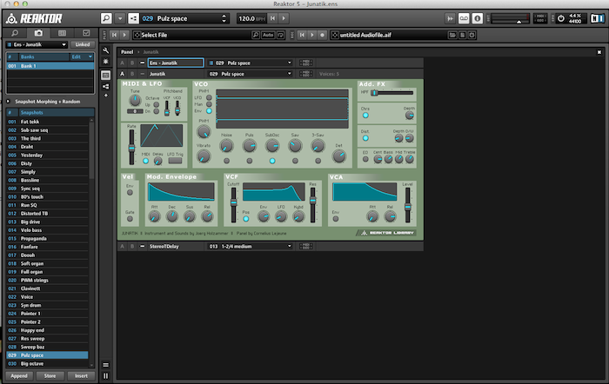Rewind the recorder to start

(302, 35)
